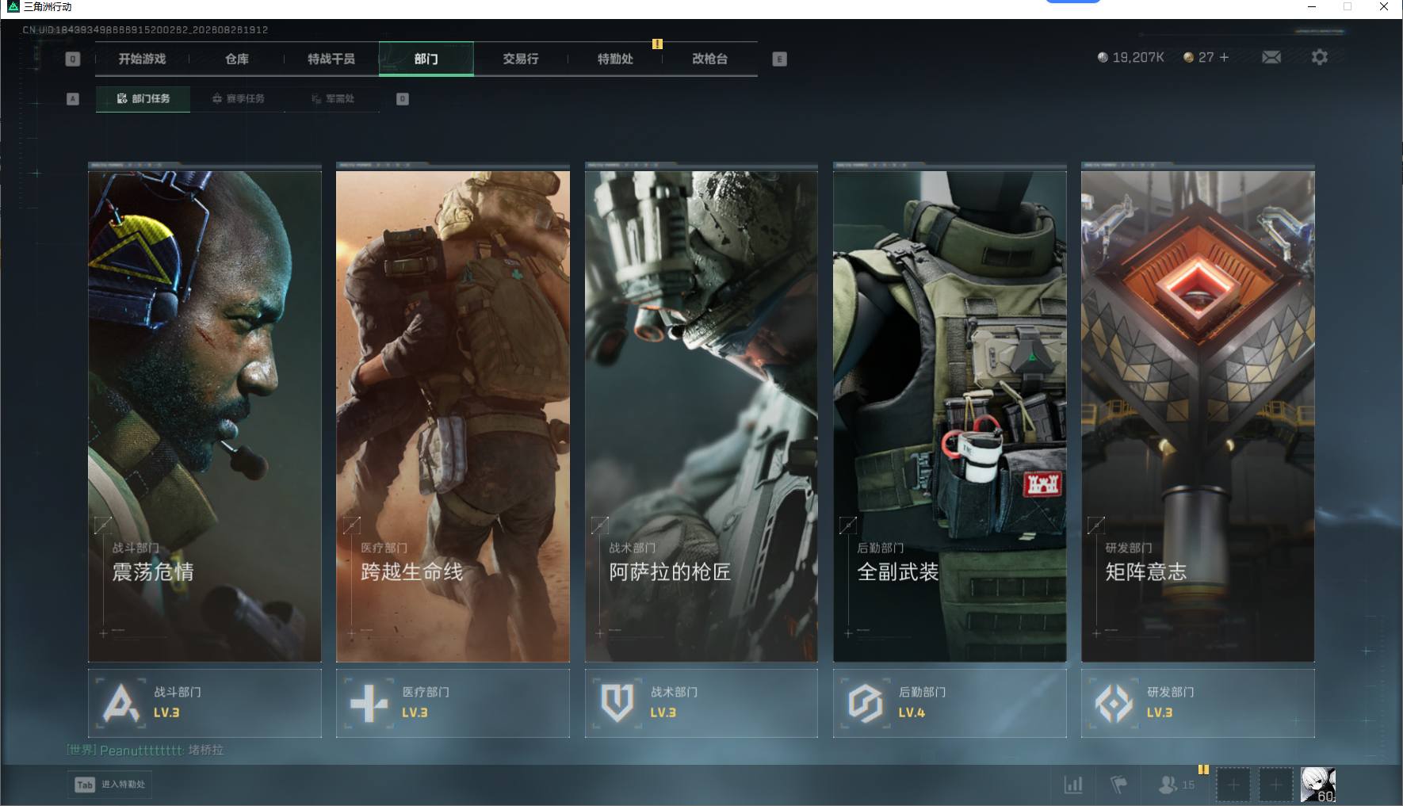This screenshot has height=806, width=1403.
Task: Click the game logo in the title bar
Action: tap(13, 7)
